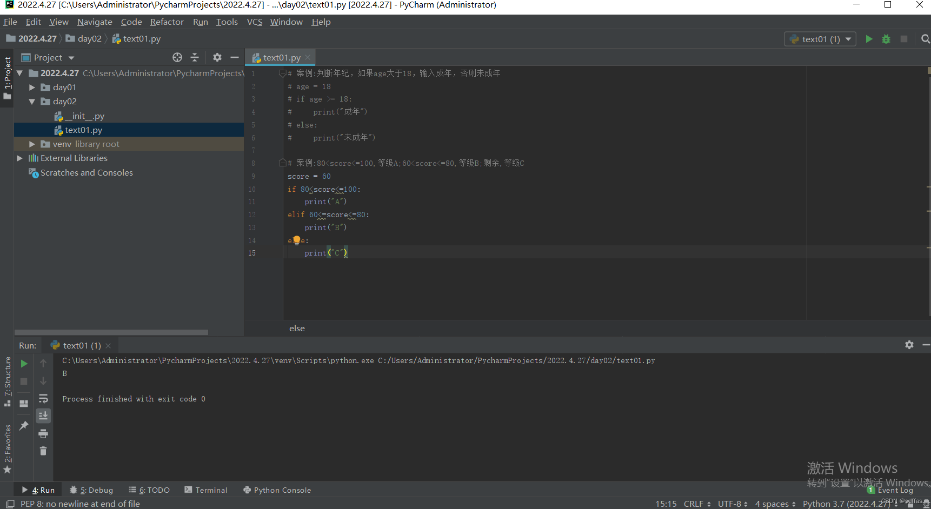Pin the Run tab

[x=24, y=426]
